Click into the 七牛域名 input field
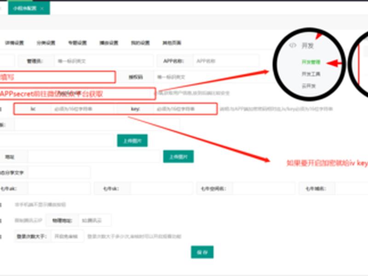Screen dimensions: 368x276 (351, 189)
